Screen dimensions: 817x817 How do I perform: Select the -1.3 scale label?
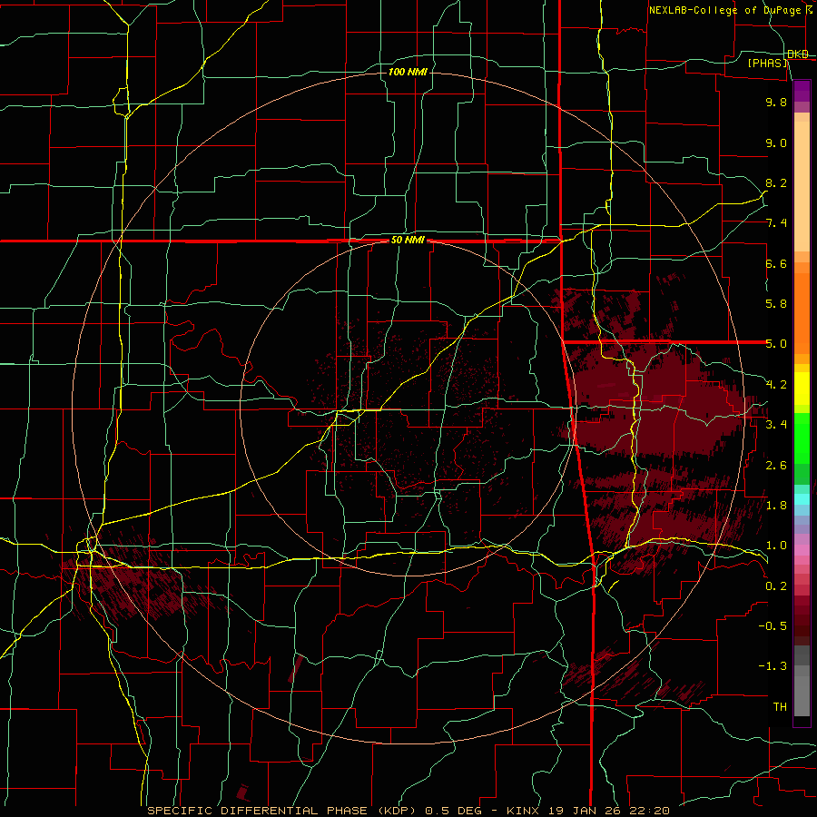[773, 666]
